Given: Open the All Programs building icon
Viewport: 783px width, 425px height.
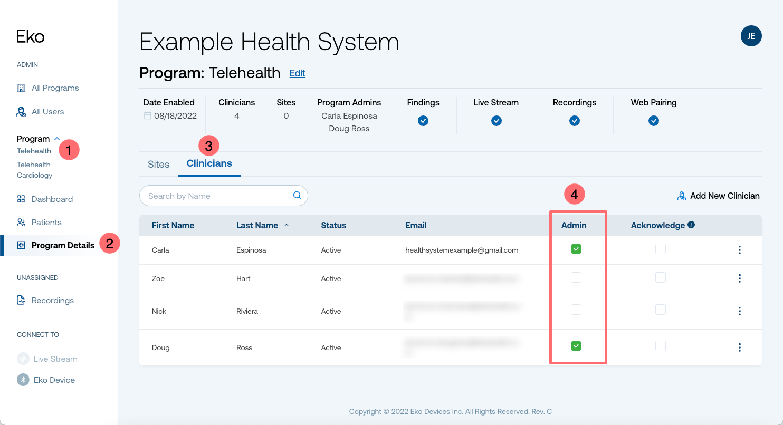Looking at the screenshot, I should click(x=21, y=88).
